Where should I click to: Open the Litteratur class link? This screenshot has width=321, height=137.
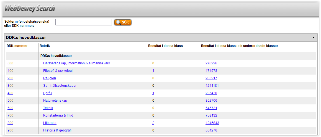(x=50, y=123)
